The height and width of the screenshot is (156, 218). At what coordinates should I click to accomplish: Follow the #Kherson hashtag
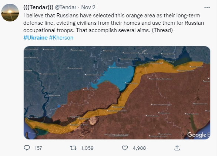pos(61,38)
